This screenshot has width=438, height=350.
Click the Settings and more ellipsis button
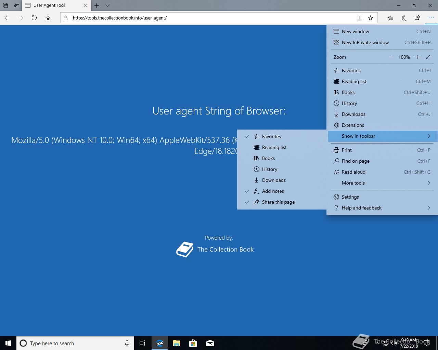(x=431, y=18)
